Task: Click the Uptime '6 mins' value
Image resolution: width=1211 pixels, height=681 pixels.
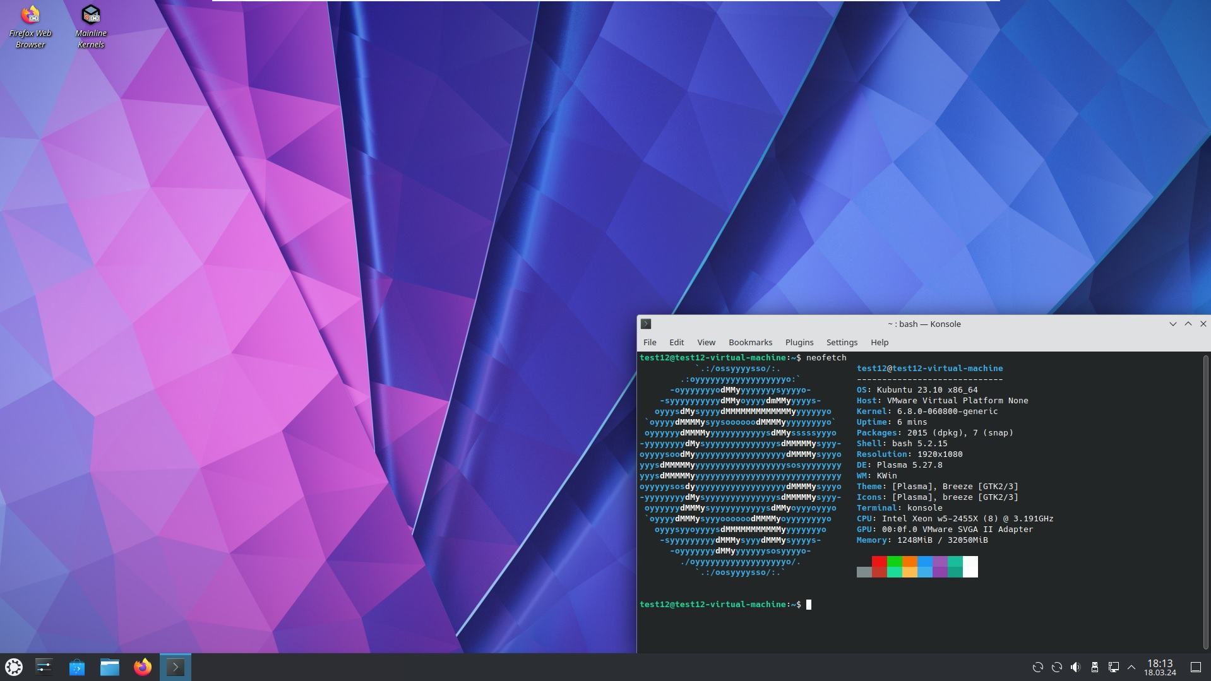Action: pyautogui.click(x=912, y=422)
